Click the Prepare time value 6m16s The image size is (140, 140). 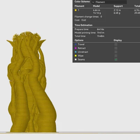100,29
